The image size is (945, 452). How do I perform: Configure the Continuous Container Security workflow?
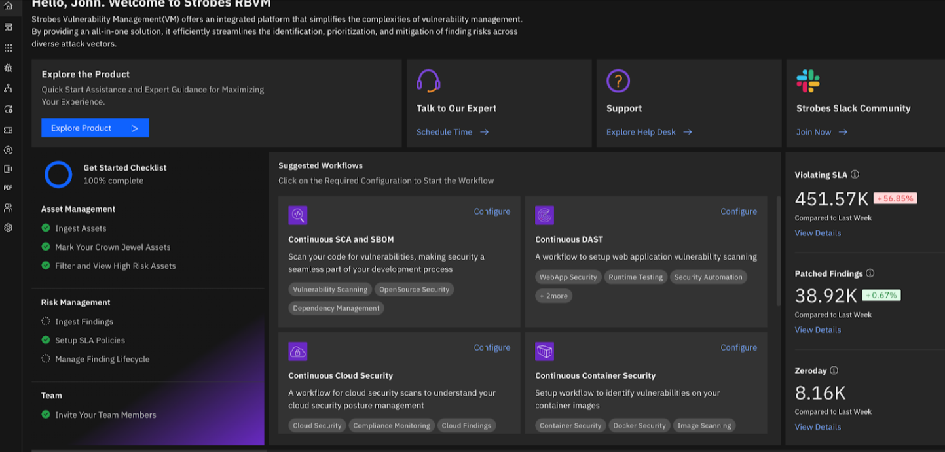[739, 347]
